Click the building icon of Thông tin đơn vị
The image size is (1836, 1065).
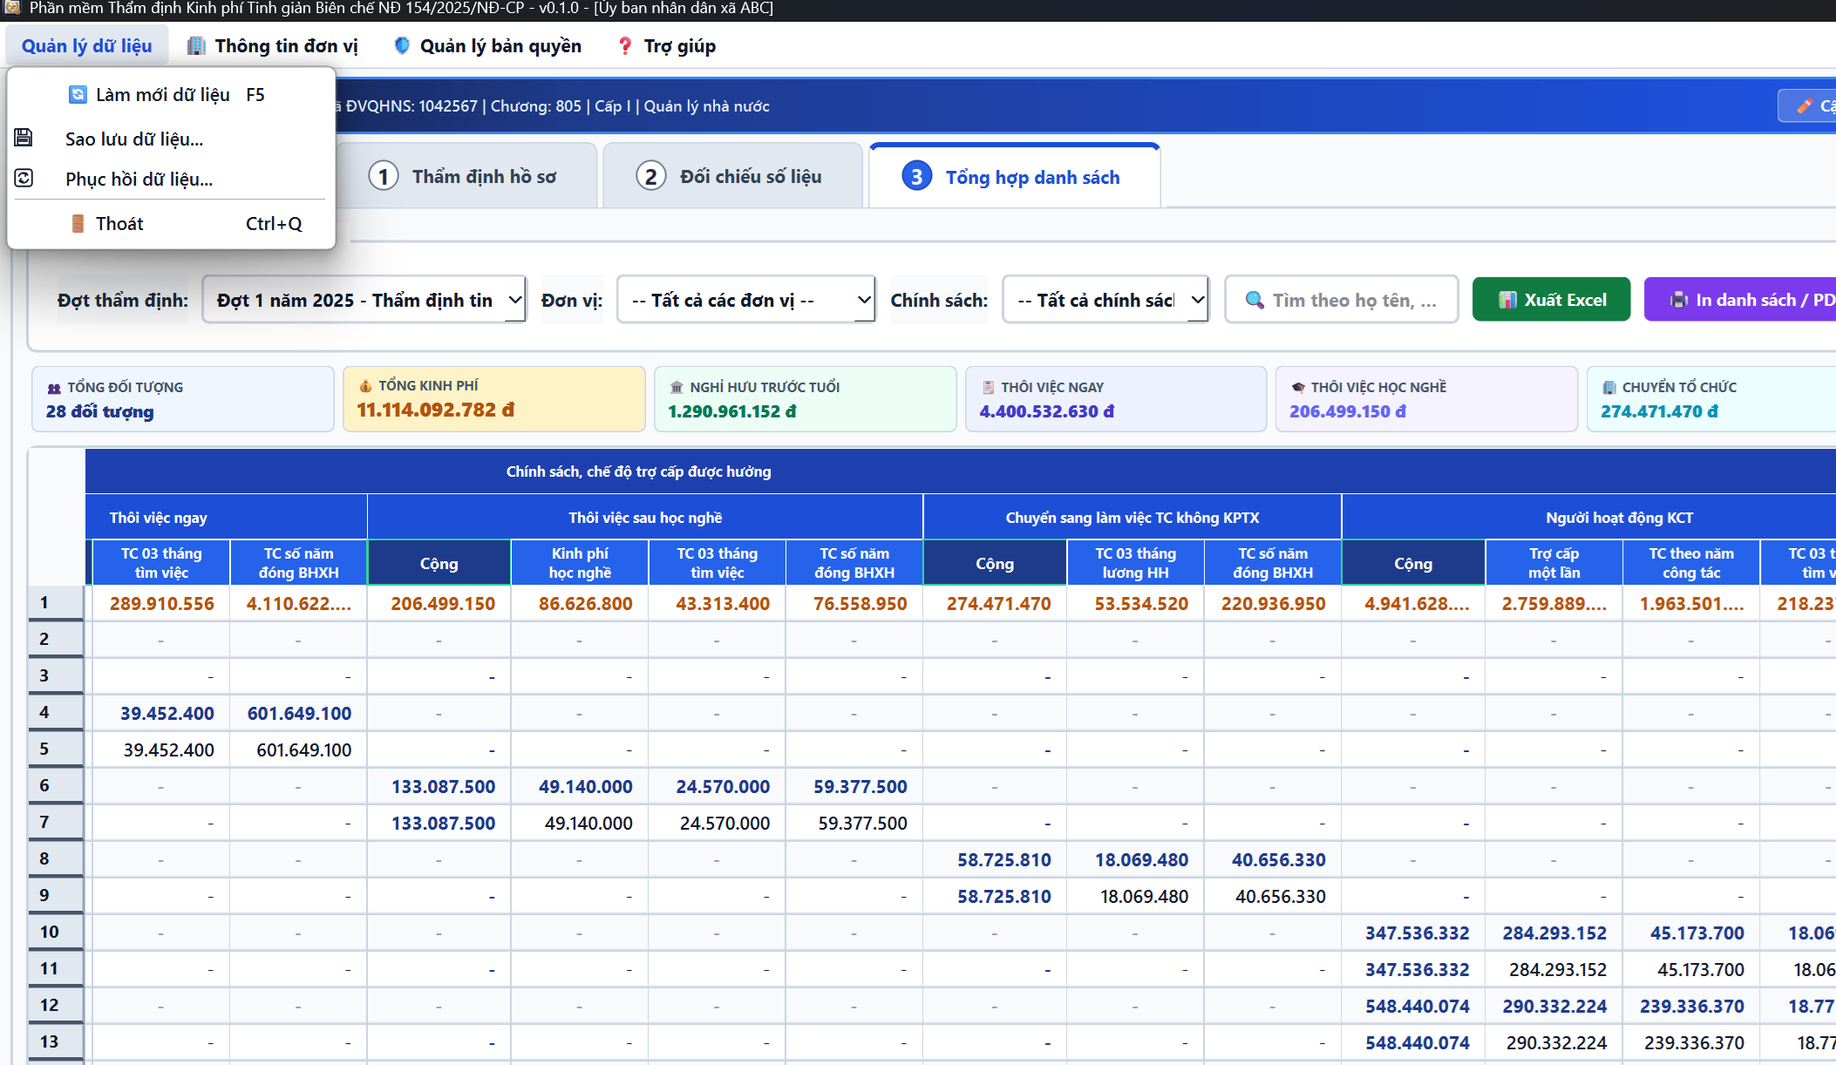(197, 45)
